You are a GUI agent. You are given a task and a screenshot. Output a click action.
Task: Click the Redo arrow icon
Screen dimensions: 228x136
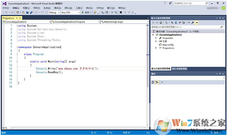pos(43,13)
